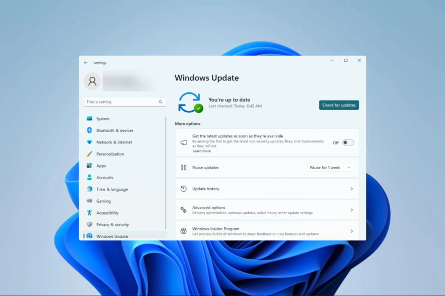The width and height of the screenshot is (445, 296).
Task: Expand Advanced options with its chevron
Action: [352, 210]
